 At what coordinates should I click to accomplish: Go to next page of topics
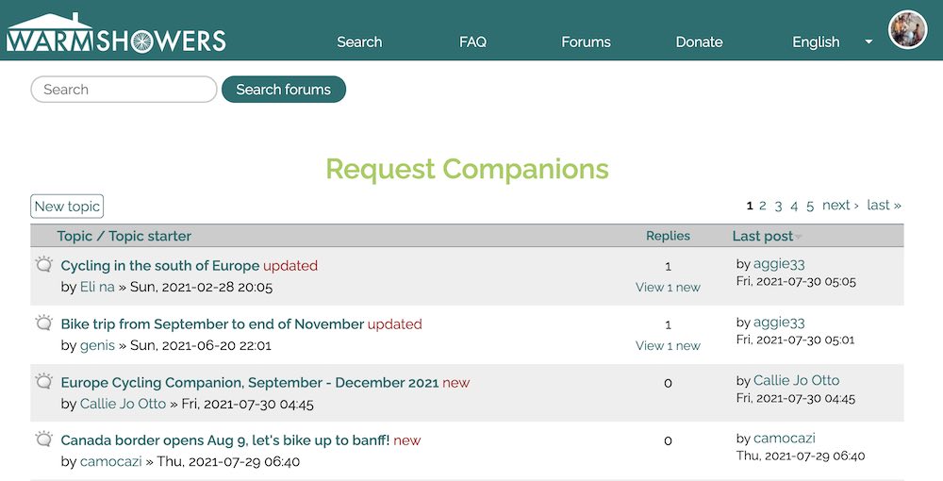pos(840,205)
